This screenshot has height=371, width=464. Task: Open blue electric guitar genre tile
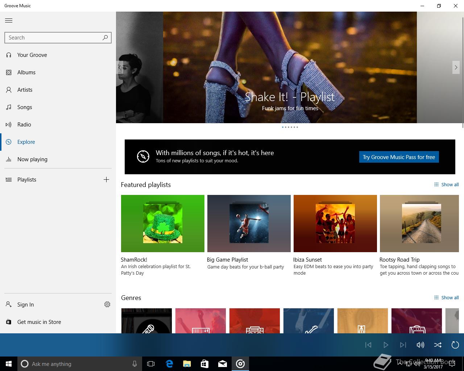(x=308, y=321)
